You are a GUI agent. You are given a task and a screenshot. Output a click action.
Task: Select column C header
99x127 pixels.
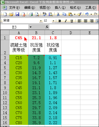tap(53, 33)
